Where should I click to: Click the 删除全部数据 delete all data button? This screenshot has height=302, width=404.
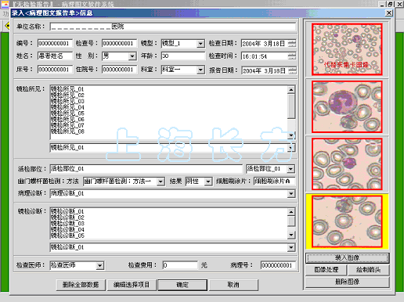point(81,285)
